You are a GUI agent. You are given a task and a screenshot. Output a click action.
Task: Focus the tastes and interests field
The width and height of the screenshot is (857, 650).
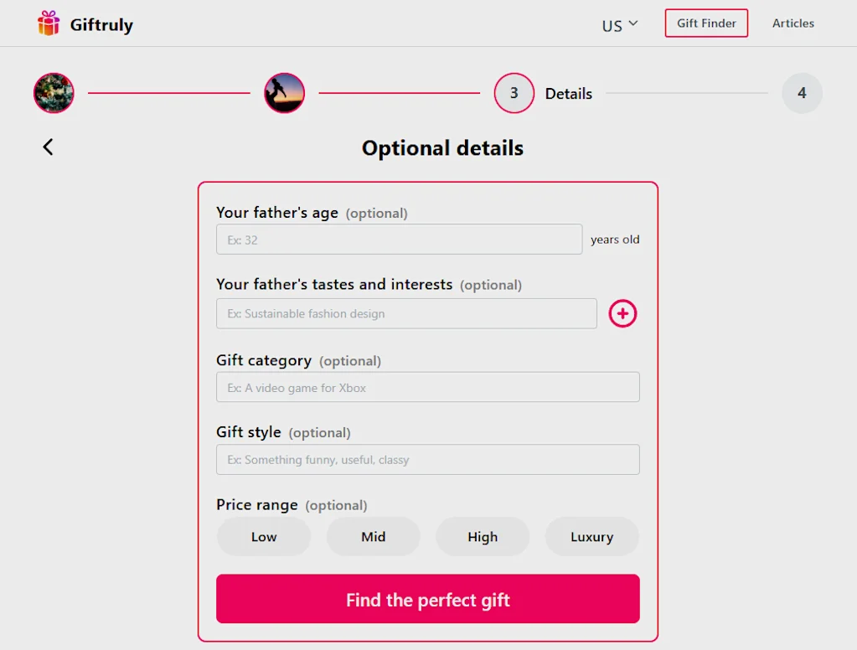(406, 313)
